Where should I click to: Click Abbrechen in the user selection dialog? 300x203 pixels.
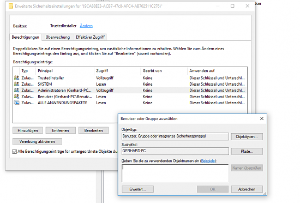tap(247, 189)
